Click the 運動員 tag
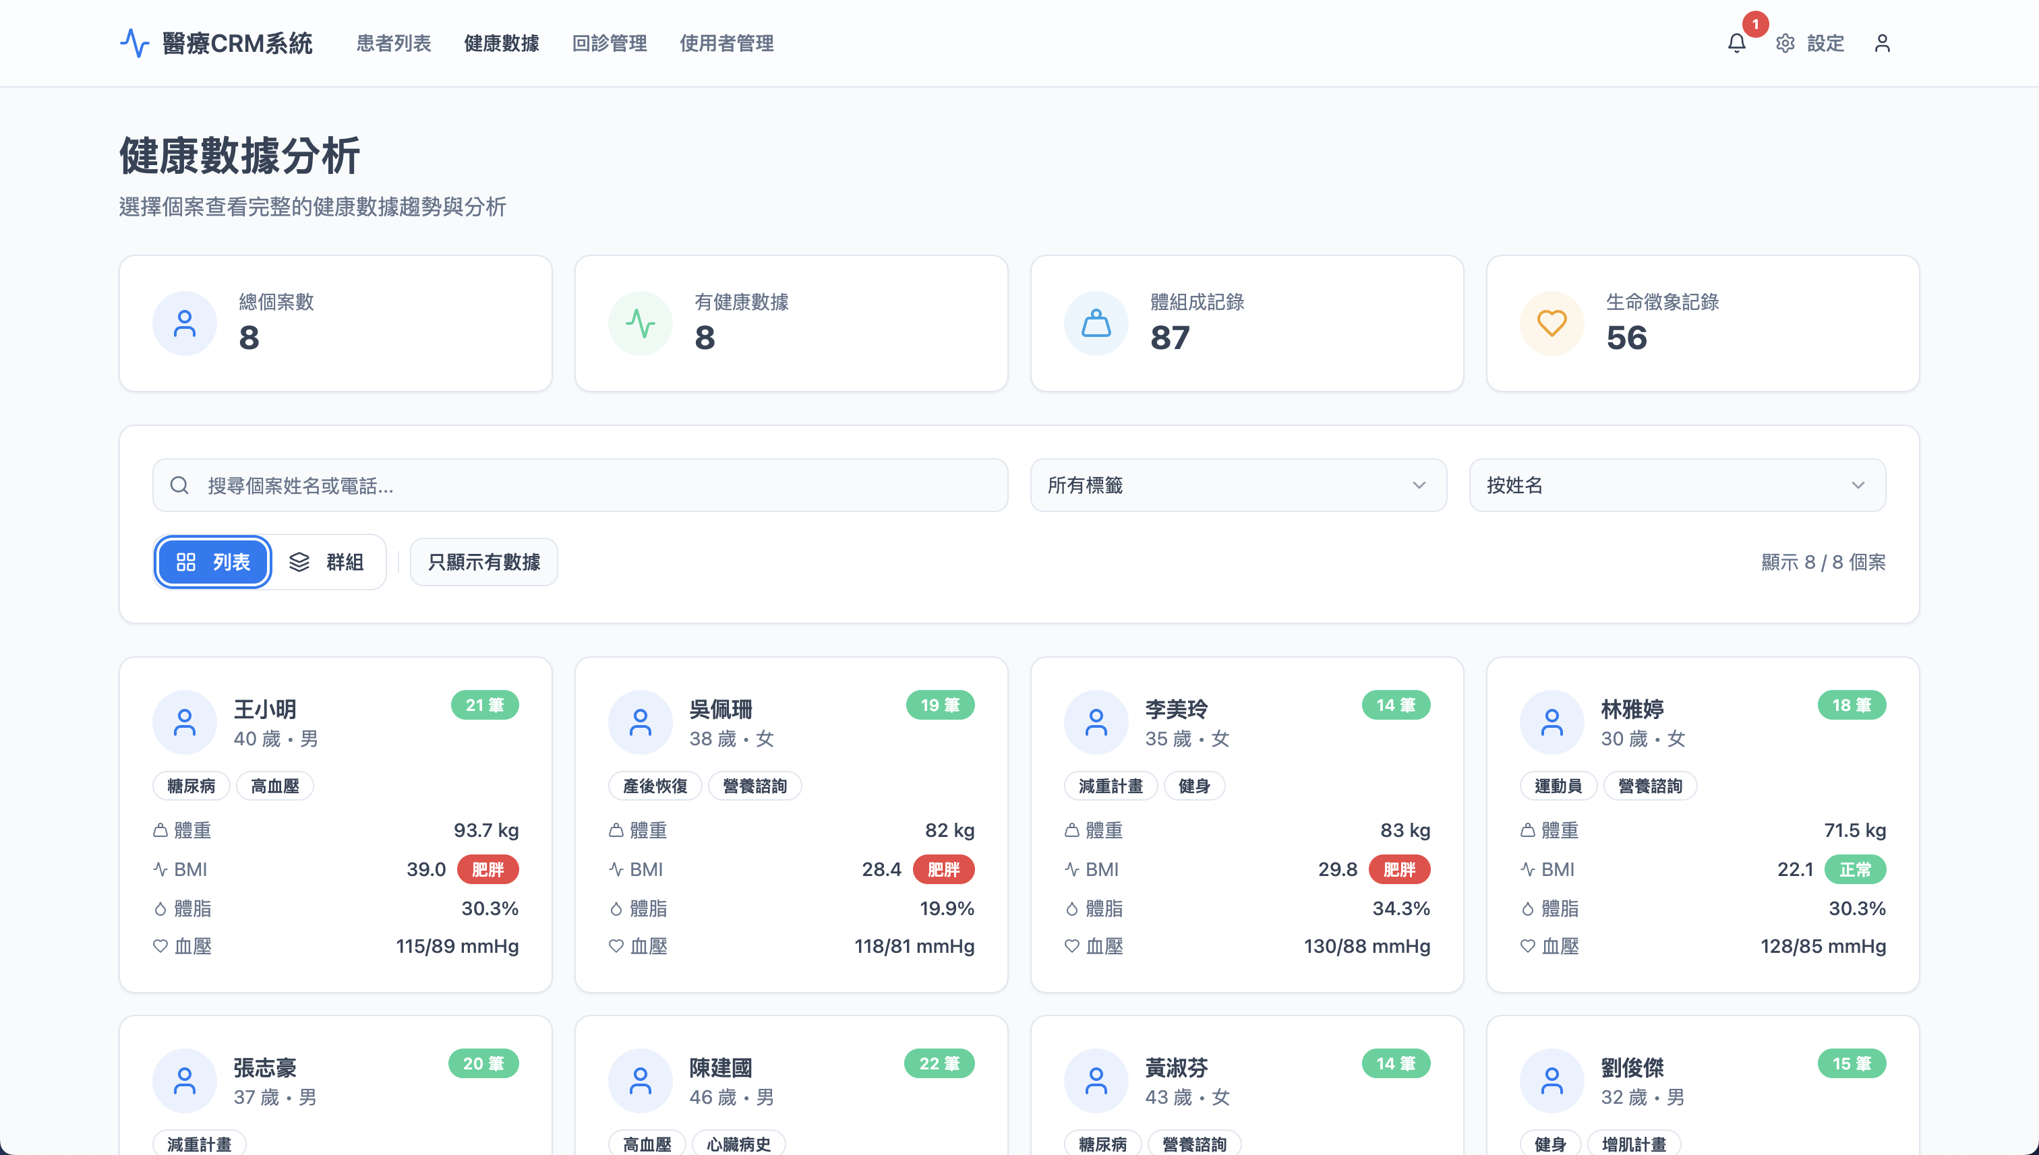Image resolution: width=2039 pixels, height=1155 pixels. [x=1558, y=785]
